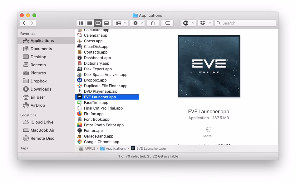Click in the Search field
The image size is (296, 183).
tap(245, 23)
